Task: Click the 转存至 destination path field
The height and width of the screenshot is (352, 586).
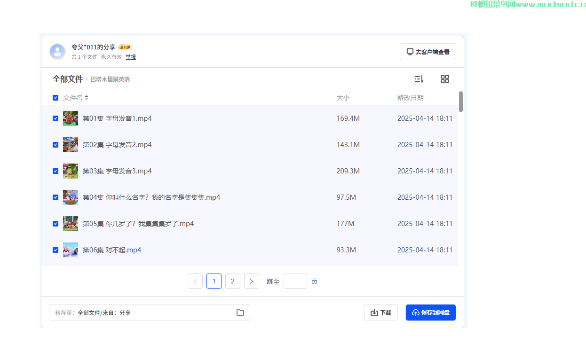Action: (x=150, y=313)
